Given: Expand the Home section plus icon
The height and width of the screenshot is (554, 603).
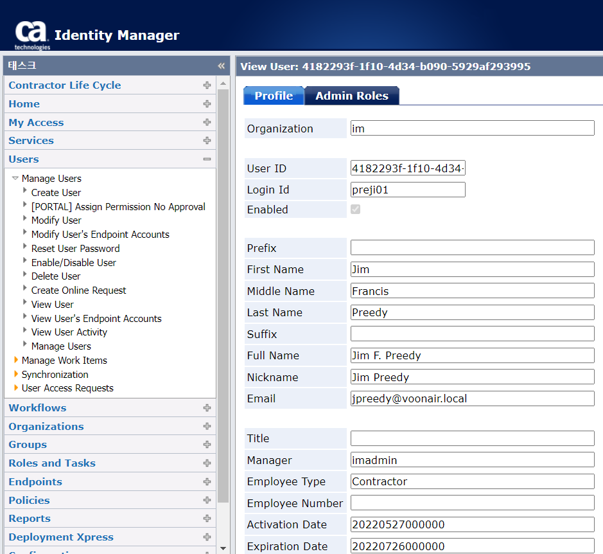Looking at the screenshot, I should [207, 104].
